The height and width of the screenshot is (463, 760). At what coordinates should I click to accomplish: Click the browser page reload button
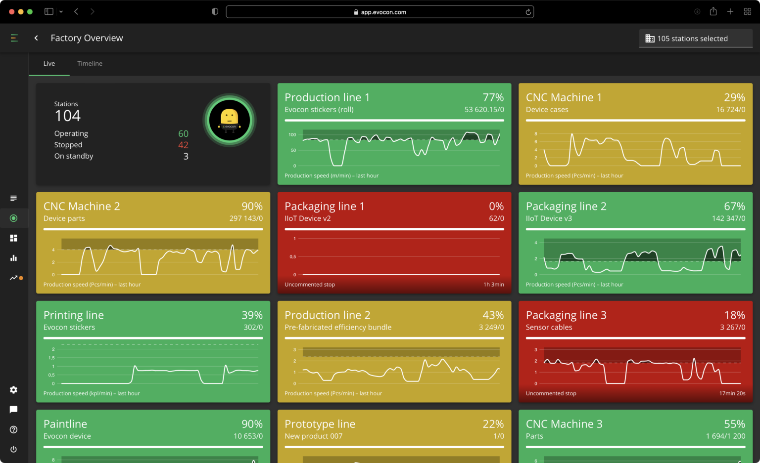[x=528, y=12]
